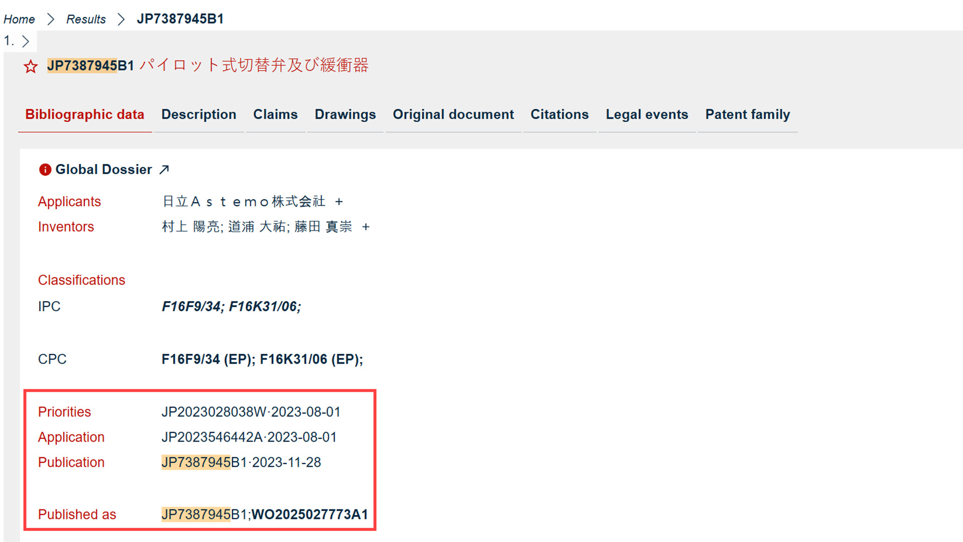Select the Bibliographic data tab
The width and height of the screenshot is (963, 542).
(85, 114)
